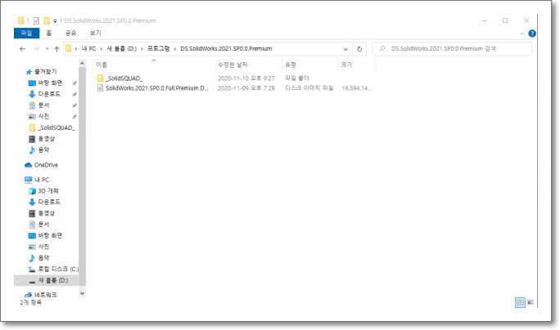560x330 pixels.
Task: Select SolidWorks.2021.SP0.0.Full.Premium disk image file
Action: pos(153,88)
